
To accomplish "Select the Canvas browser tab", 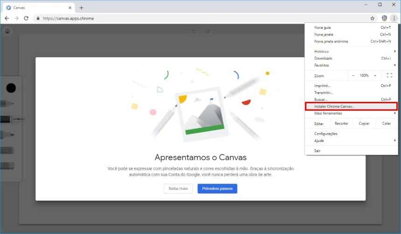I will point(38,8).
